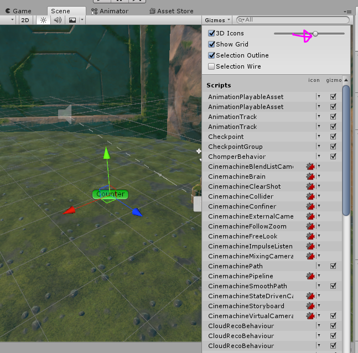Toggle scene lighting sun icon

tap(43, 20)
